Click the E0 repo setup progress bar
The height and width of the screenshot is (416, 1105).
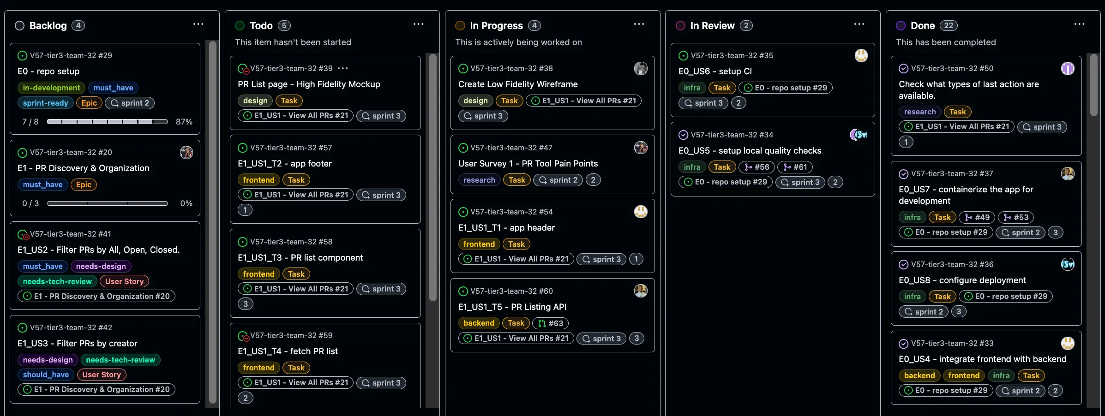coord(107,122)
